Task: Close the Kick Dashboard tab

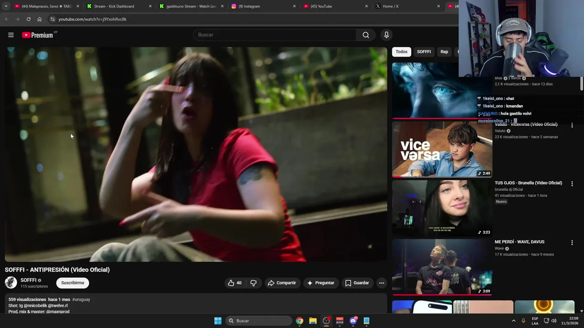Action: [x=151, y=6]
